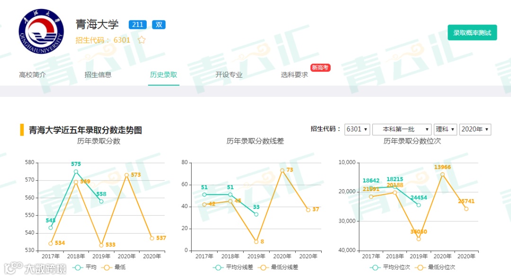Click the 历年录取分数 chart title
The height and width of the screenshot is (278, 511).
[x=99, y=141]
